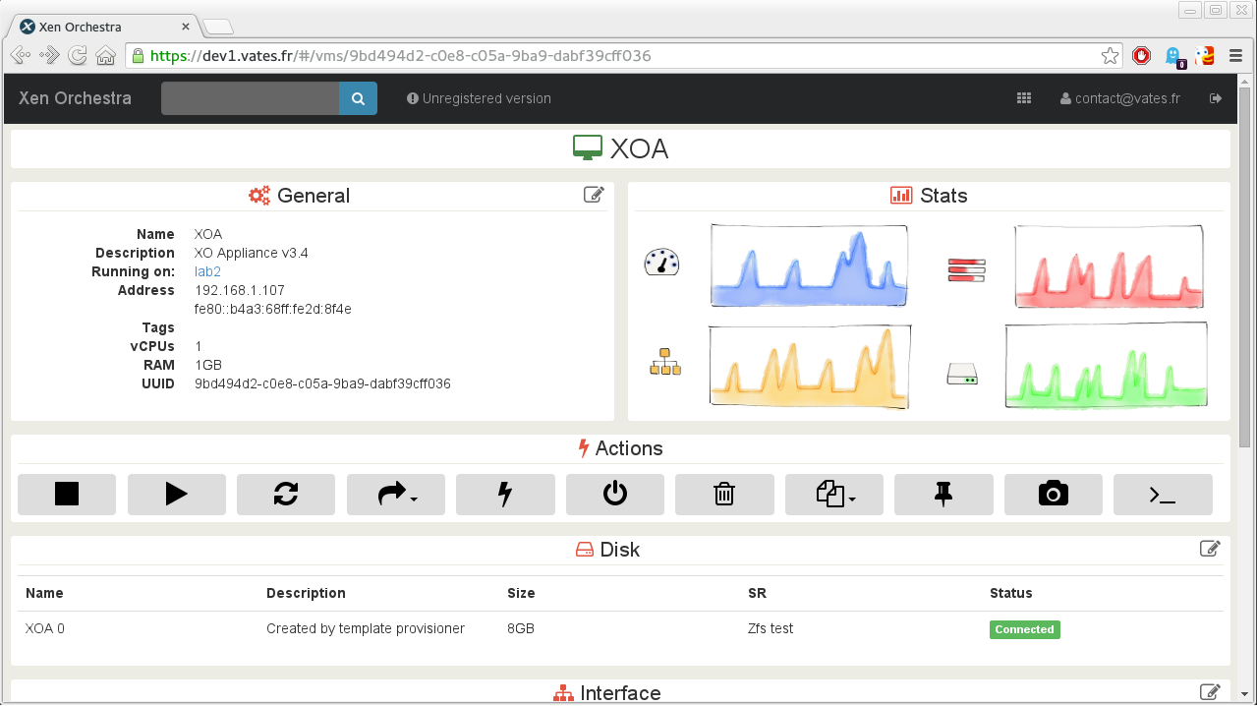Select the XO Appliance v3.4 description

(252, 253)
